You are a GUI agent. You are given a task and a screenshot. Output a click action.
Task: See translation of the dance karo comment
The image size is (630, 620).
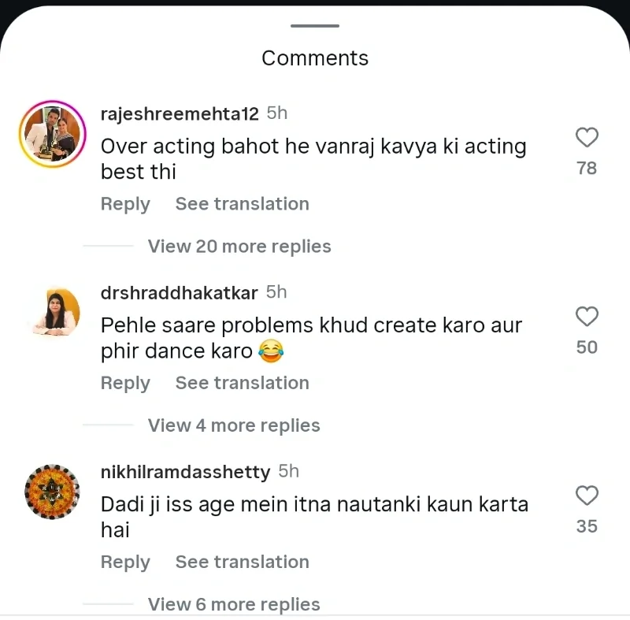[242, 383]
